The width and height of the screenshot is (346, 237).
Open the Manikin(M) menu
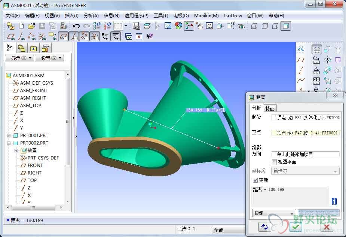[206, 16]
